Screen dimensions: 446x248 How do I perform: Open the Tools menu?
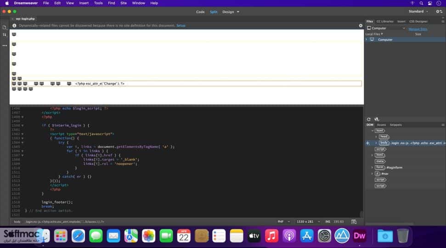point(98,3)
